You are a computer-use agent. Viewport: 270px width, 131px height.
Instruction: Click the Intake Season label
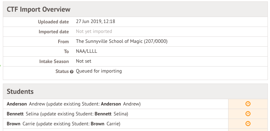click(x=54, y=61)
